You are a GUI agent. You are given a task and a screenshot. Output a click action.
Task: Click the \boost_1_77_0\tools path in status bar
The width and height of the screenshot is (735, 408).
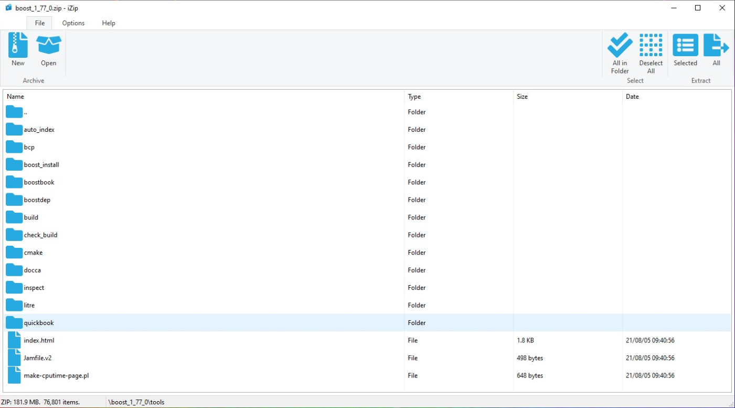coord(136,402)
